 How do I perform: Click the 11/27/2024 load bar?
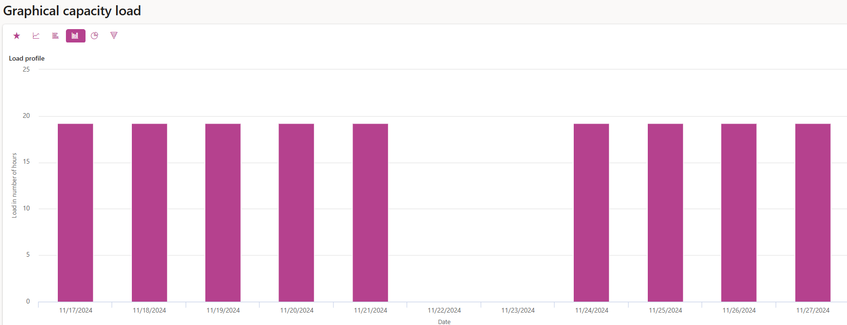(x=813, y=212)
